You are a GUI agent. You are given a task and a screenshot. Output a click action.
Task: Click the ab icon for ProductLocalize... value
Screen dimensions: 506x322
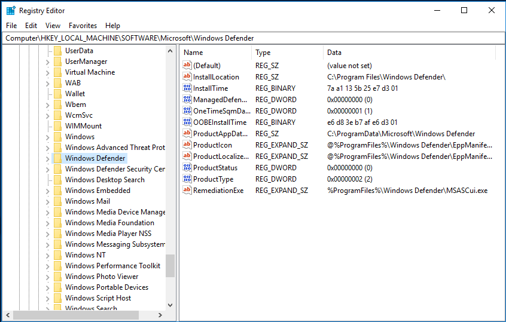pyautogui.click(x=187, y=156)
